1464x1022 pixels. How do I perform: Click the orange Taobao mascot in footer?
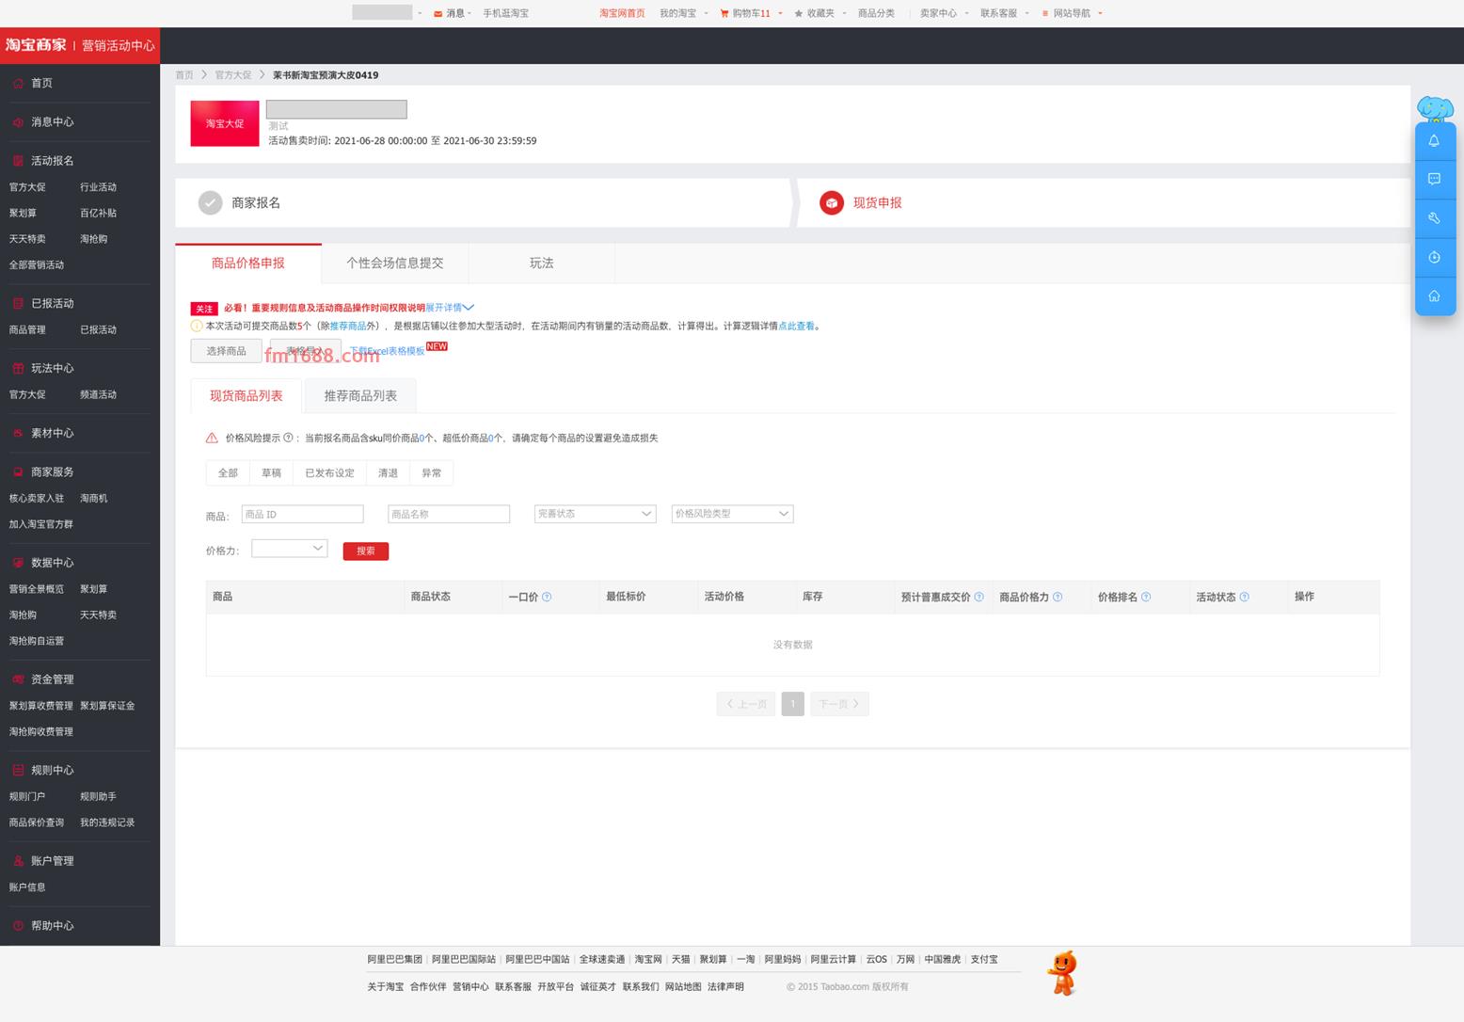point(1063,973)
